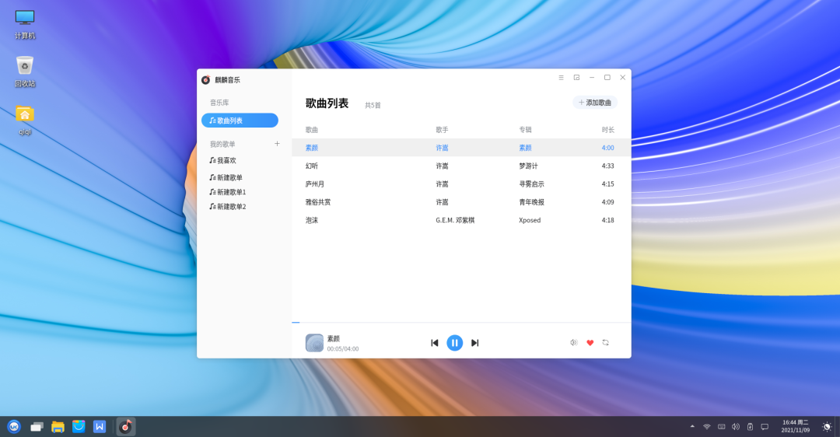
Task: Minimize the music player window
Action: pos(592,78)
